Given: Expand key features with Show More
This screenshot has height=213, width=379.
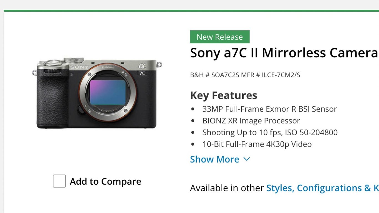Looking at the screenshot, I should (x=214, y=159).
